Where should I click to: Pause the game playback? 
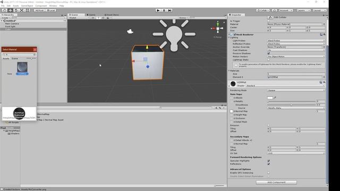[164, 11]
